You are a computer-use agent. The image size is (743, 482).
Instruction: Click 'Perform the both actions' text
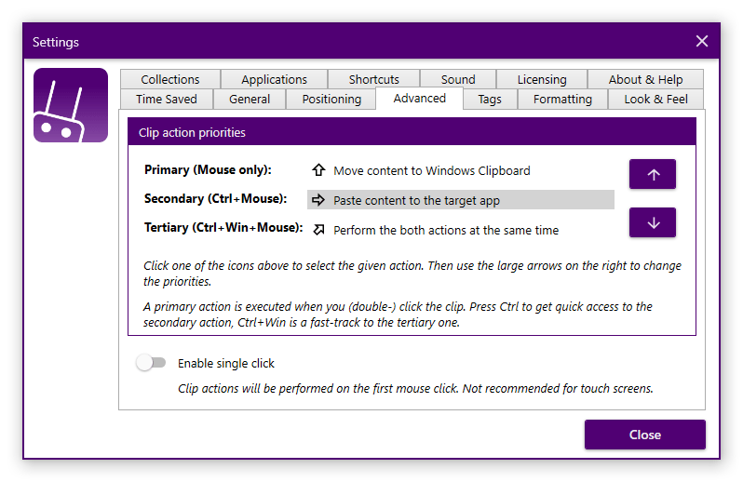click(x=446, y=230)
